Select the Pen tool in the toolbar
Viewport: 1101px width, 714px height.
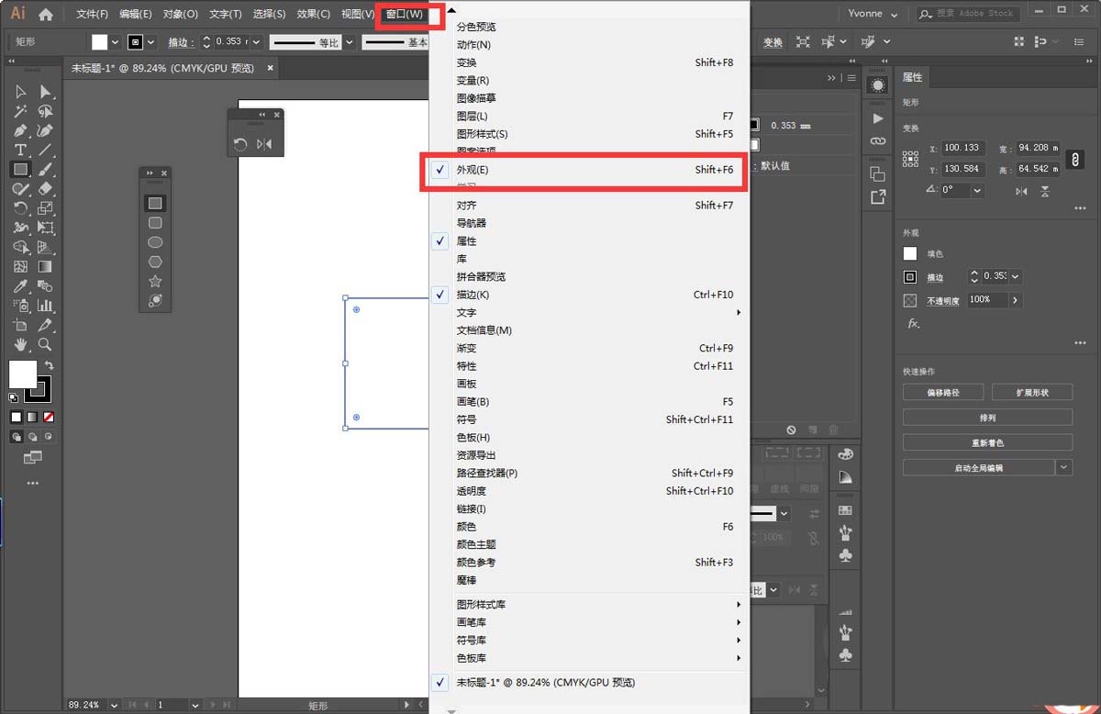[19, 132]
